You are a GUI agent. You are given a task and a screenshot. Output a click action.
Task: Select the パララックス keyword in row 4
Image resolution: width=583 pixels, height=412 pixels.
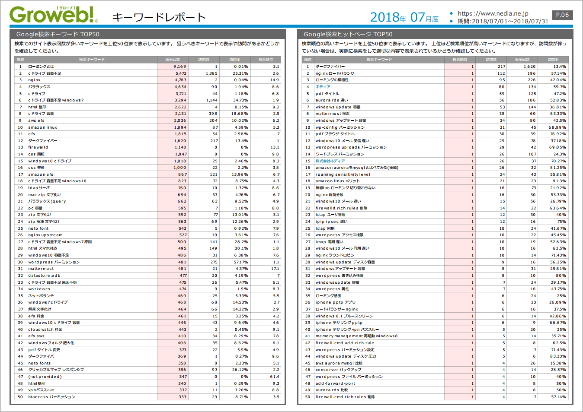click(x=39, y=87)
